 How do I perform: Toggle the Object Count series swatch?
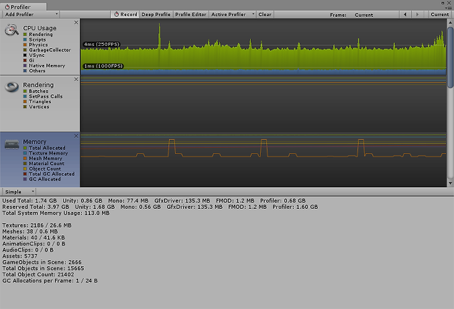tap(25, 169)
